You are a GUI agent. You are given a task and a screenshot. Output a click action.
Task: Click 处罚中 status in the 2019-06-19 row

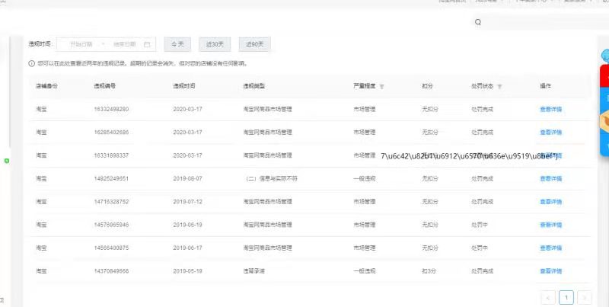point(480,225)
